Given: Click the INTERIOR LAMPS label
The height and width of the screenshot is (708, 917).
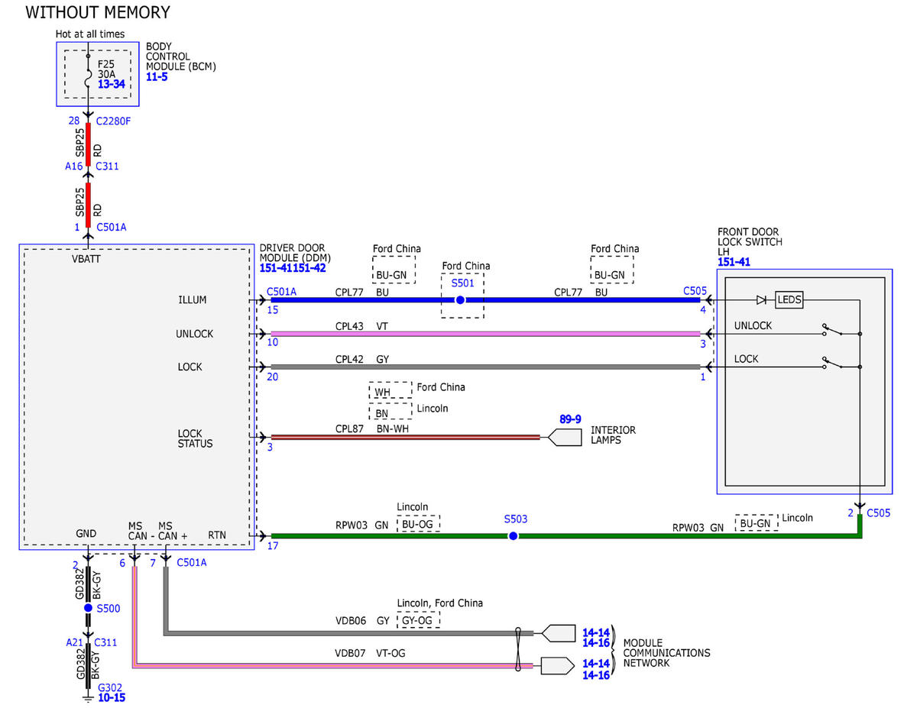Looking at the screenshot, I should (613, 435).
